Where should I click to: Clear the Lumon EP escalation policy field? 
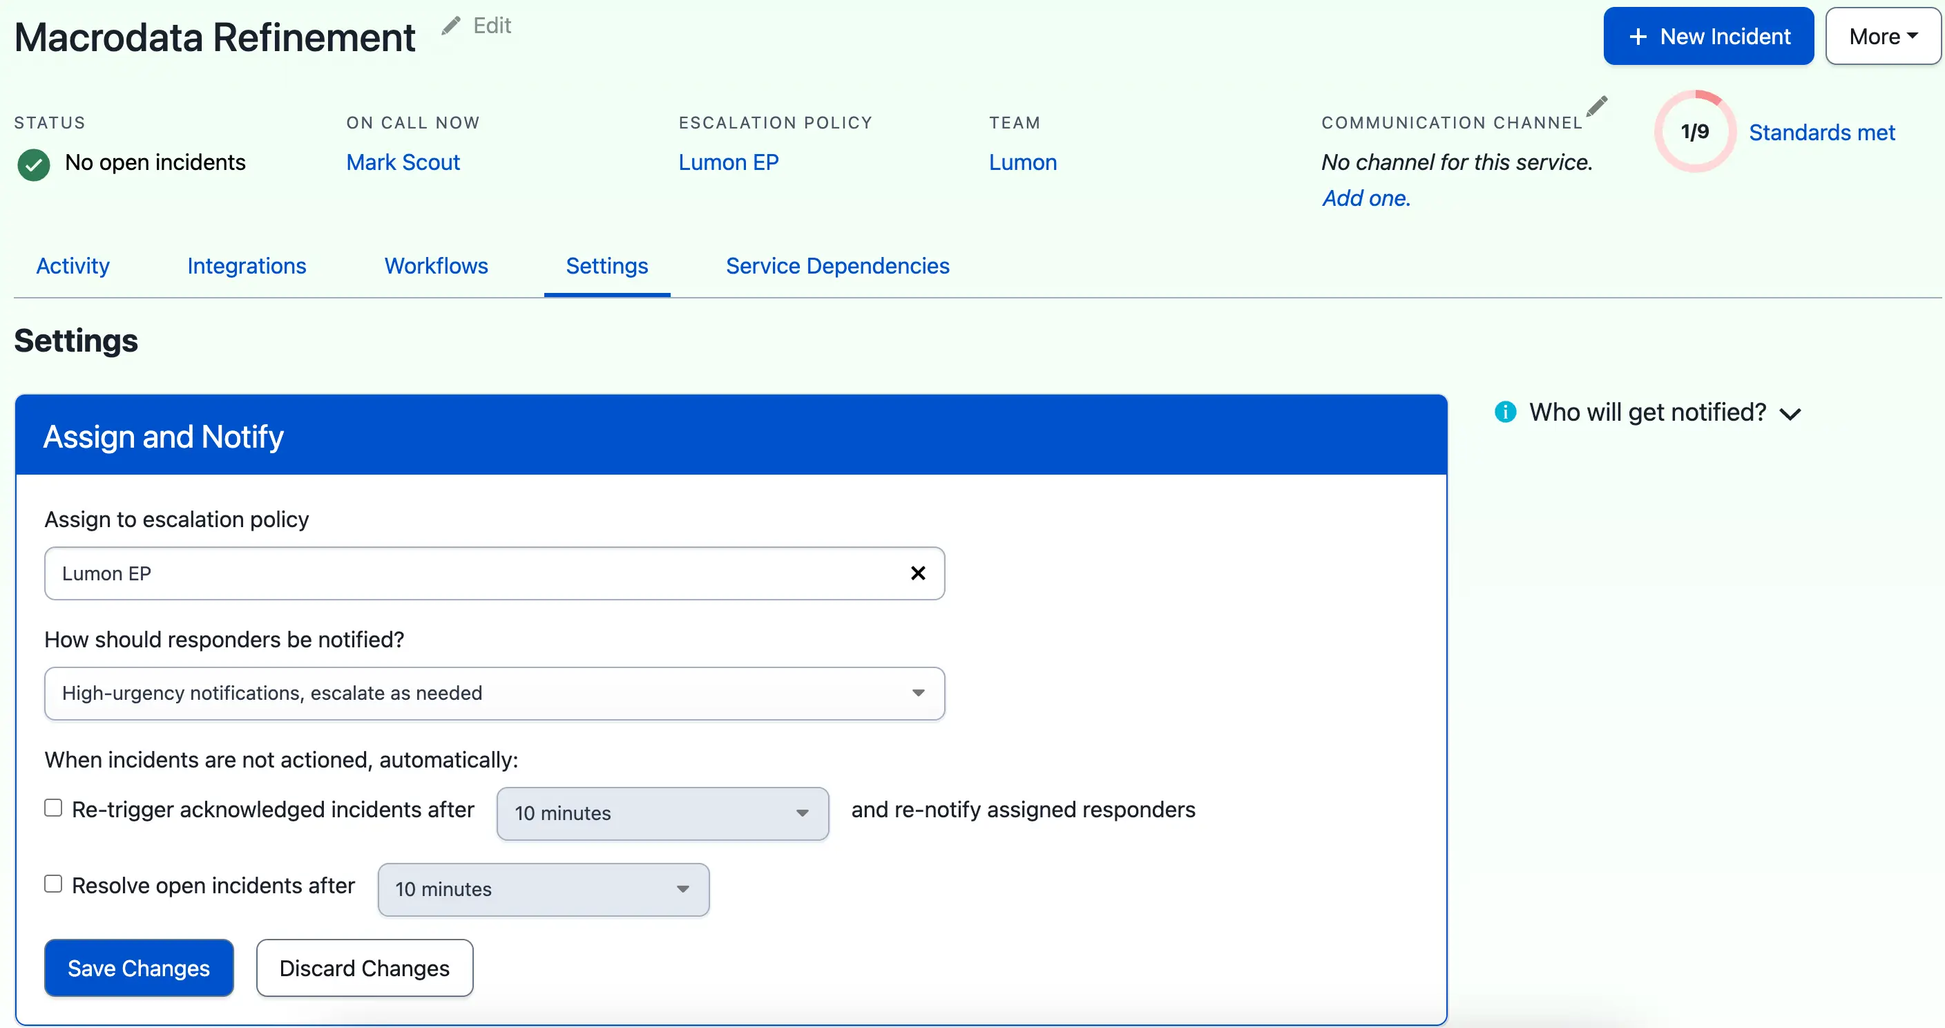pyautogui.click(x=917, y=573)
